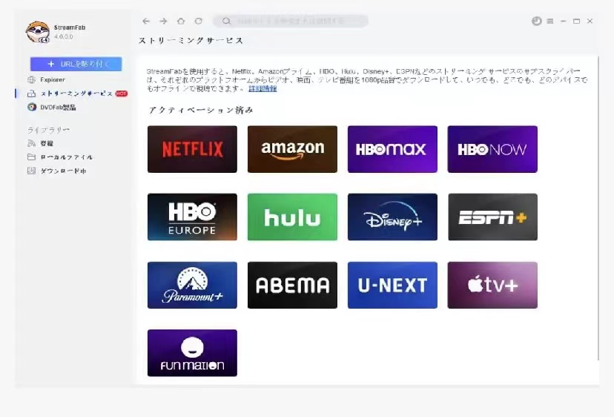This screenshot has width=614, height=417.
Task: Click the vertical scrollbar of the services panel
Action: tap(598, 208)
